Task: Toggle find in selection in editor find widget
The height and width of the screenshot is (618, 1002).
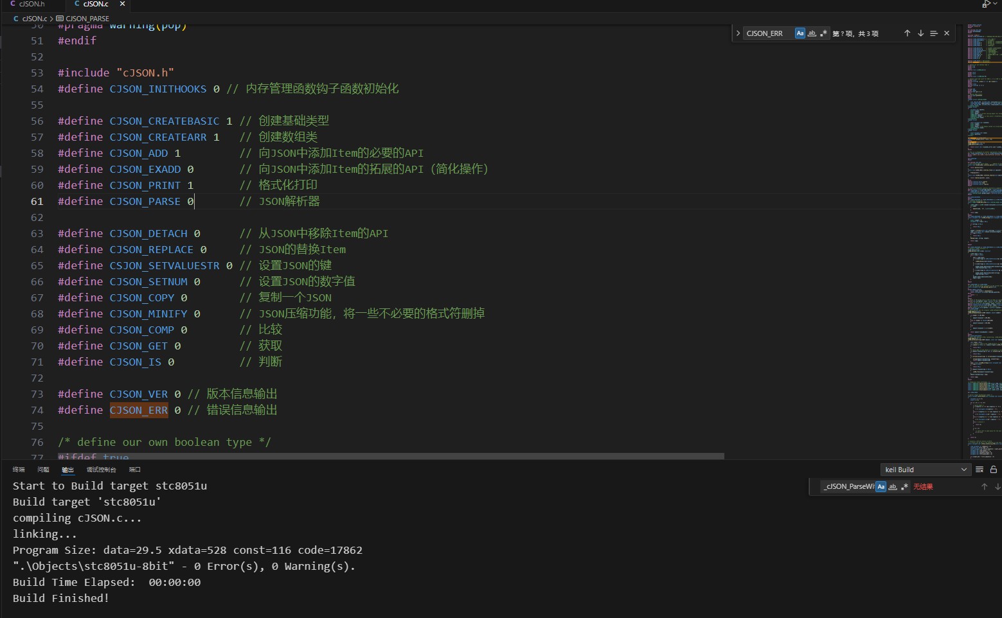Action: 933,33
